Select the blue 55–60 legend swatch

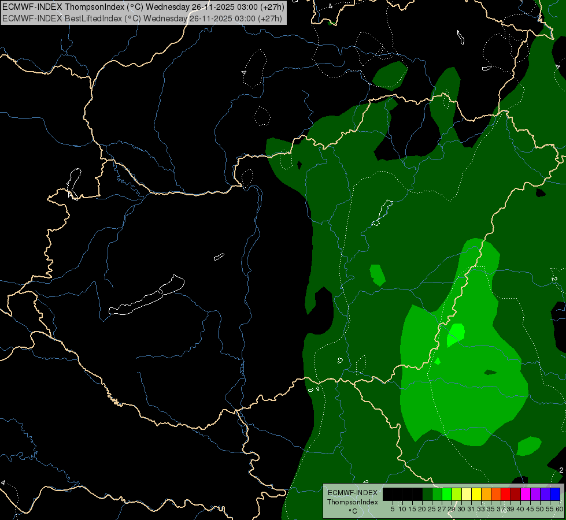pos(555,495)
